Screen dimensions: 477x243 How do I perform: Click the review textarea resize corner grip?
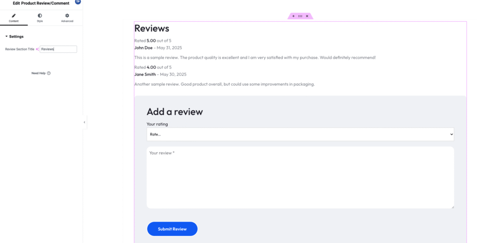(452, 207)
